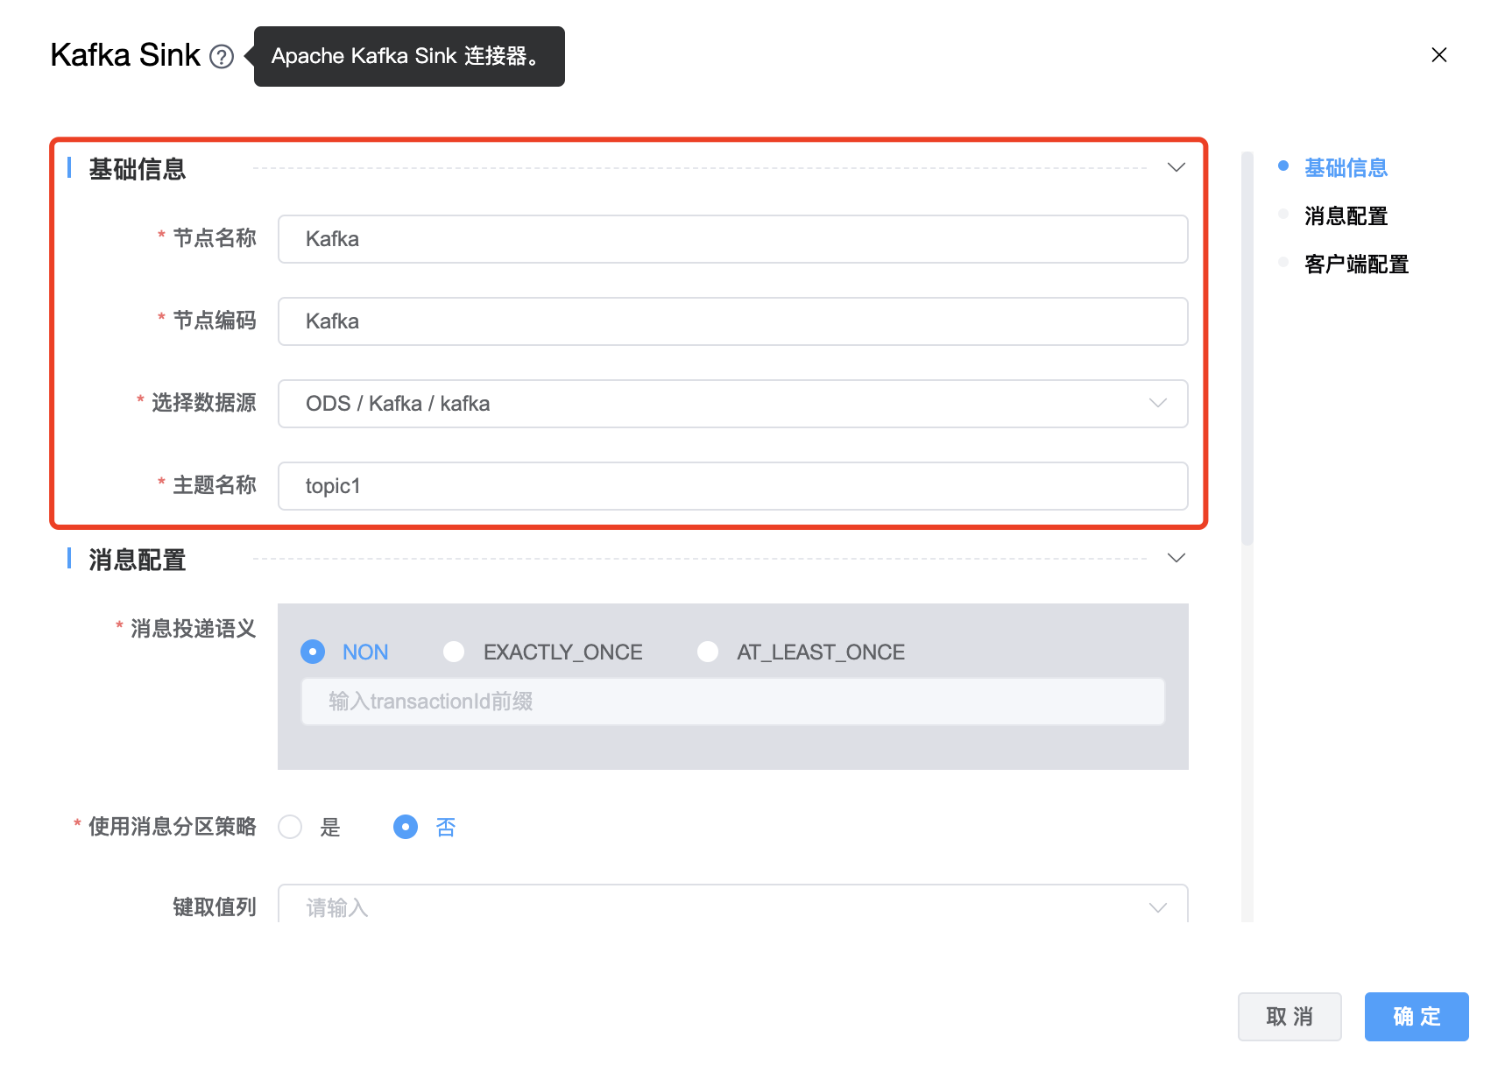The image size is (1498, 1072).
Task: Edit the 主题名称 topic1 field
Action: (732, 486)
